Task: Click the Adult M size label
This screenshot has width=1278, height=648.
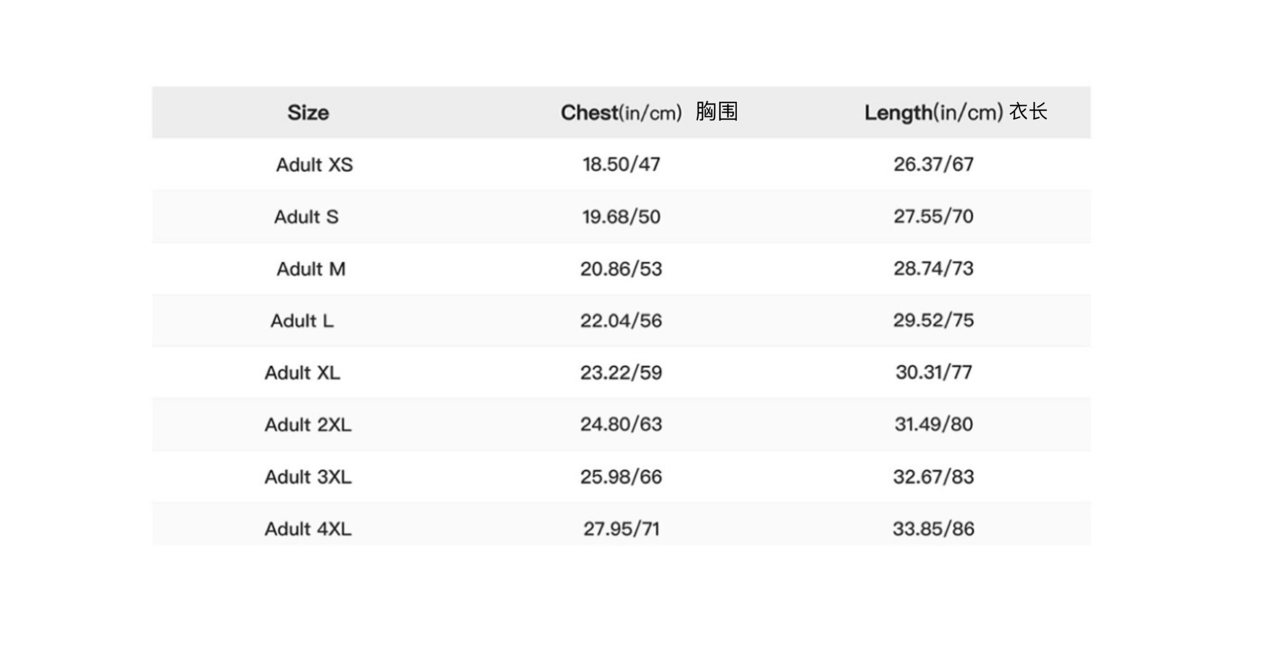Action: coord(311,269)
